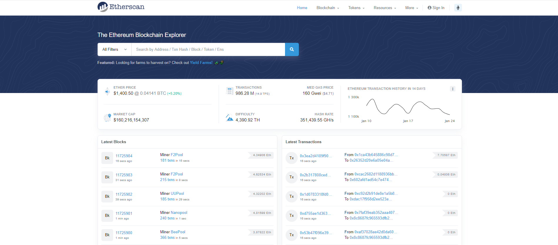Click the 4.34906 Eth block reward badge
558x245 pixels.
[261, 155]
